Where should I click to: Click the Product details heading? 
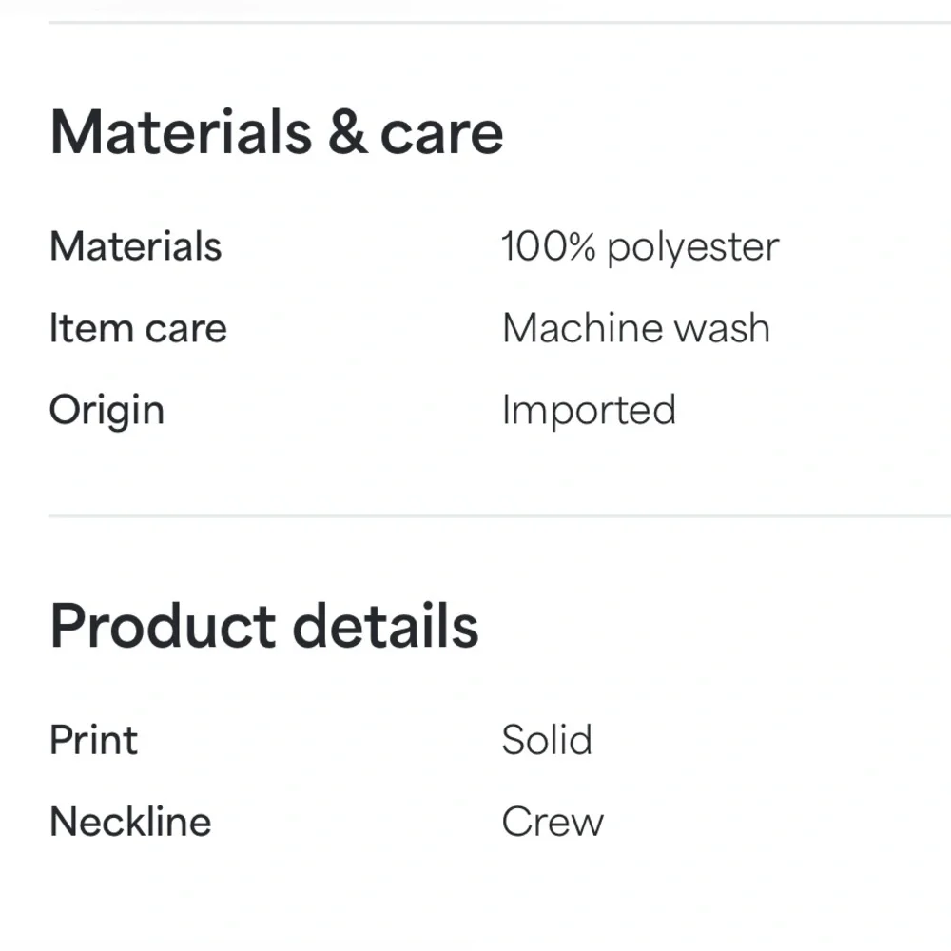click(x=263, y=626)
